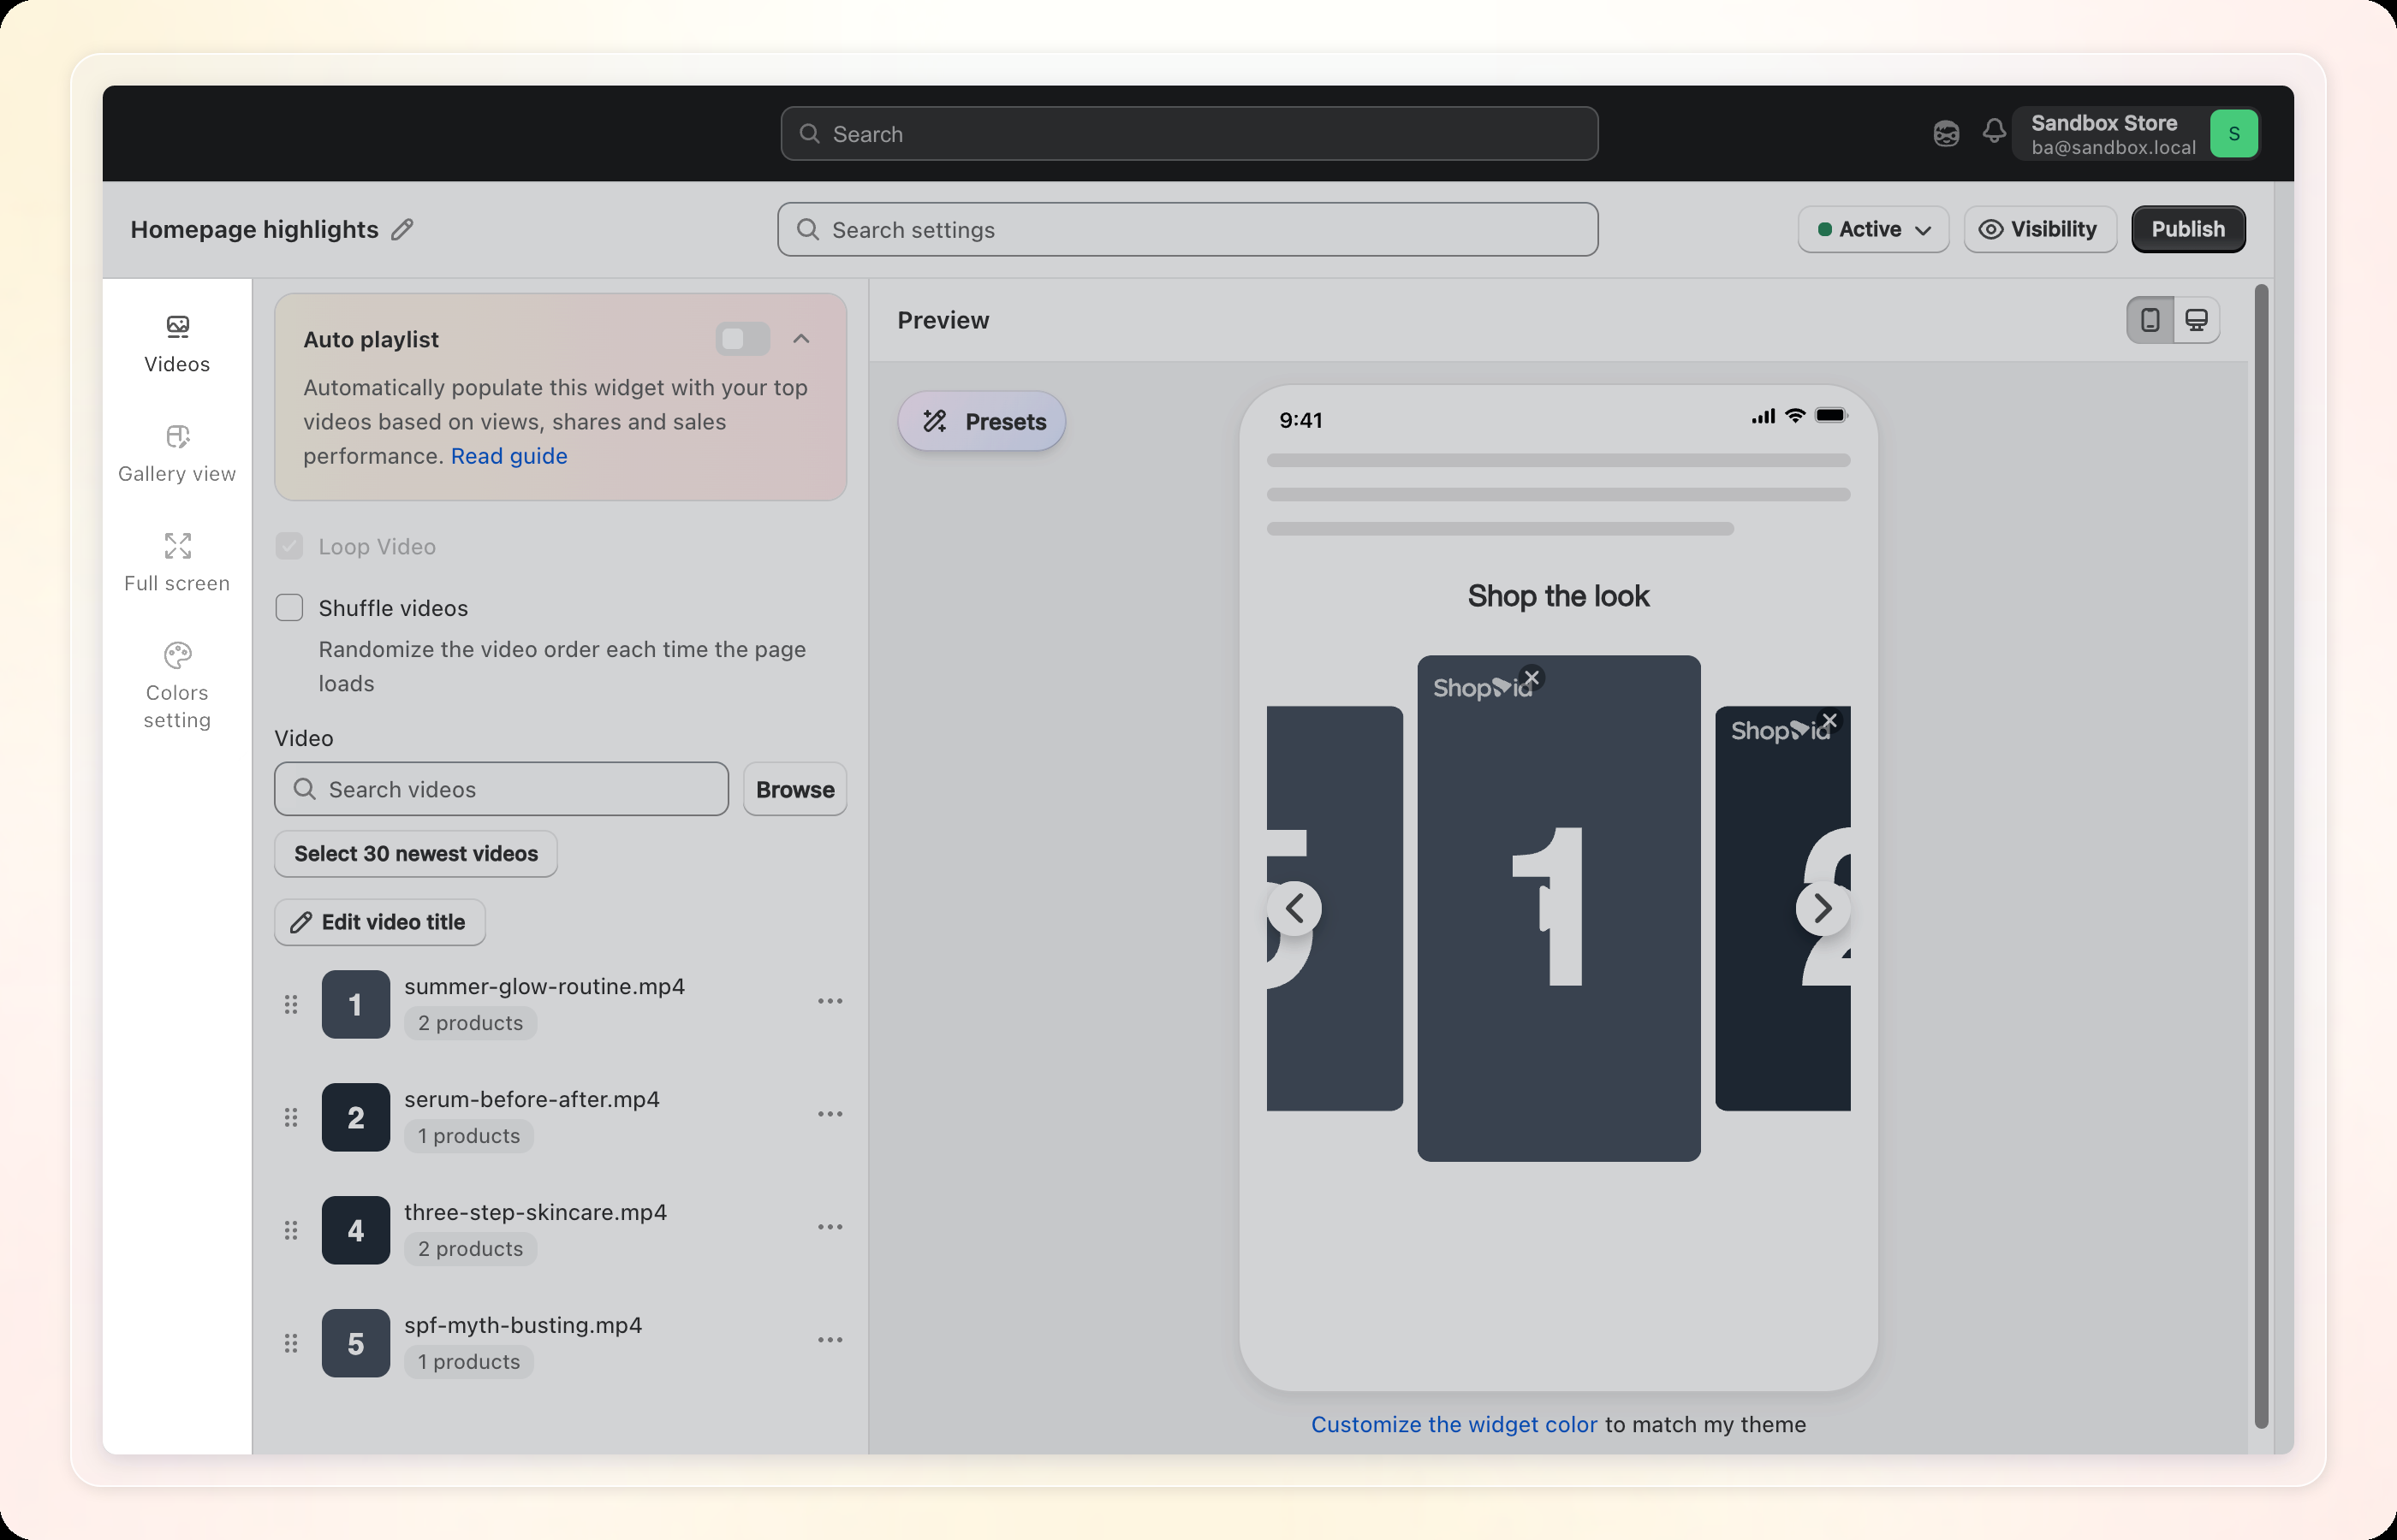Enable the Shuffle videos checkbox

(289, 608)
